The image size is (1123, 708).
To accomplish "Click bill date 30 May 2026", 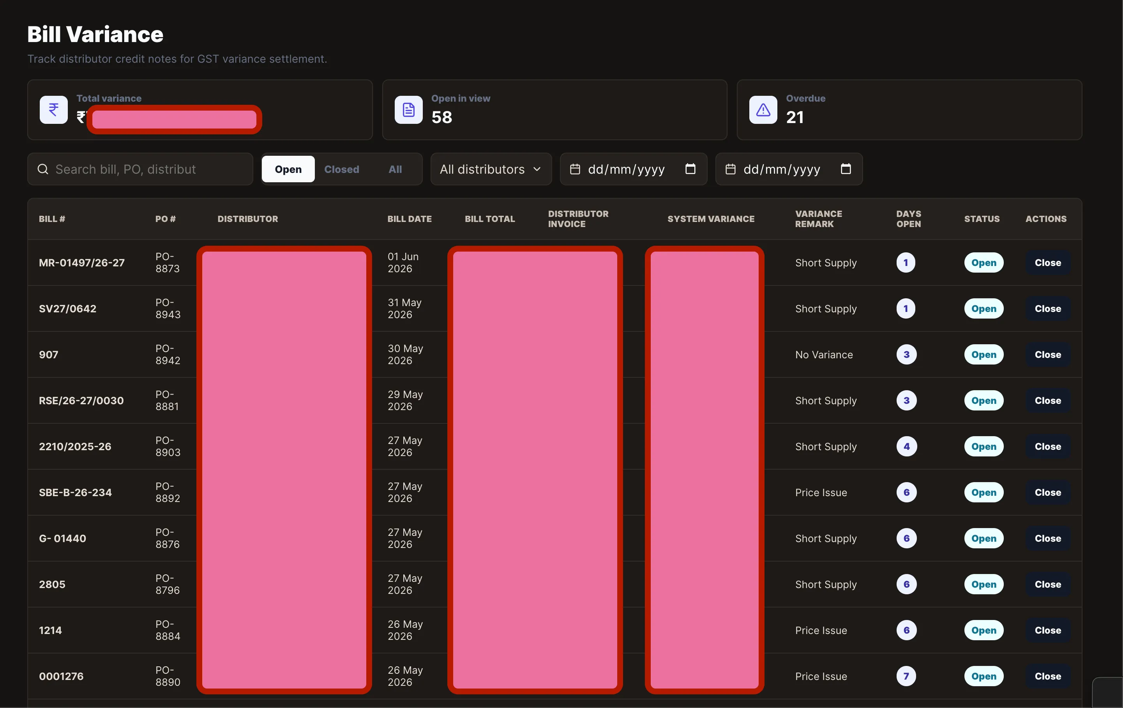I will coord(405,355).
